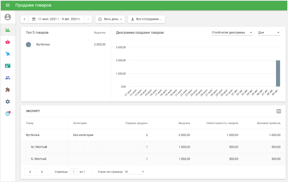Open the customers people icon
The height and width of the screenshot is (182, 288).
pos(8,78)
